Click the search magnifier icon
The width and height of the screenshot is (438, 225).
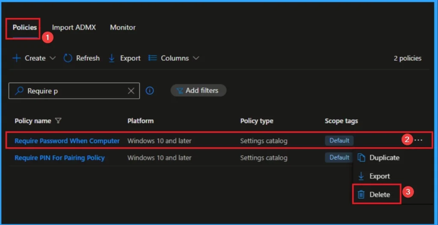(x=19, y=91)
